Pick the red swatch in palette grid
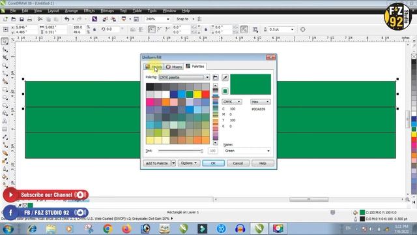 click(x=206, y=94)
